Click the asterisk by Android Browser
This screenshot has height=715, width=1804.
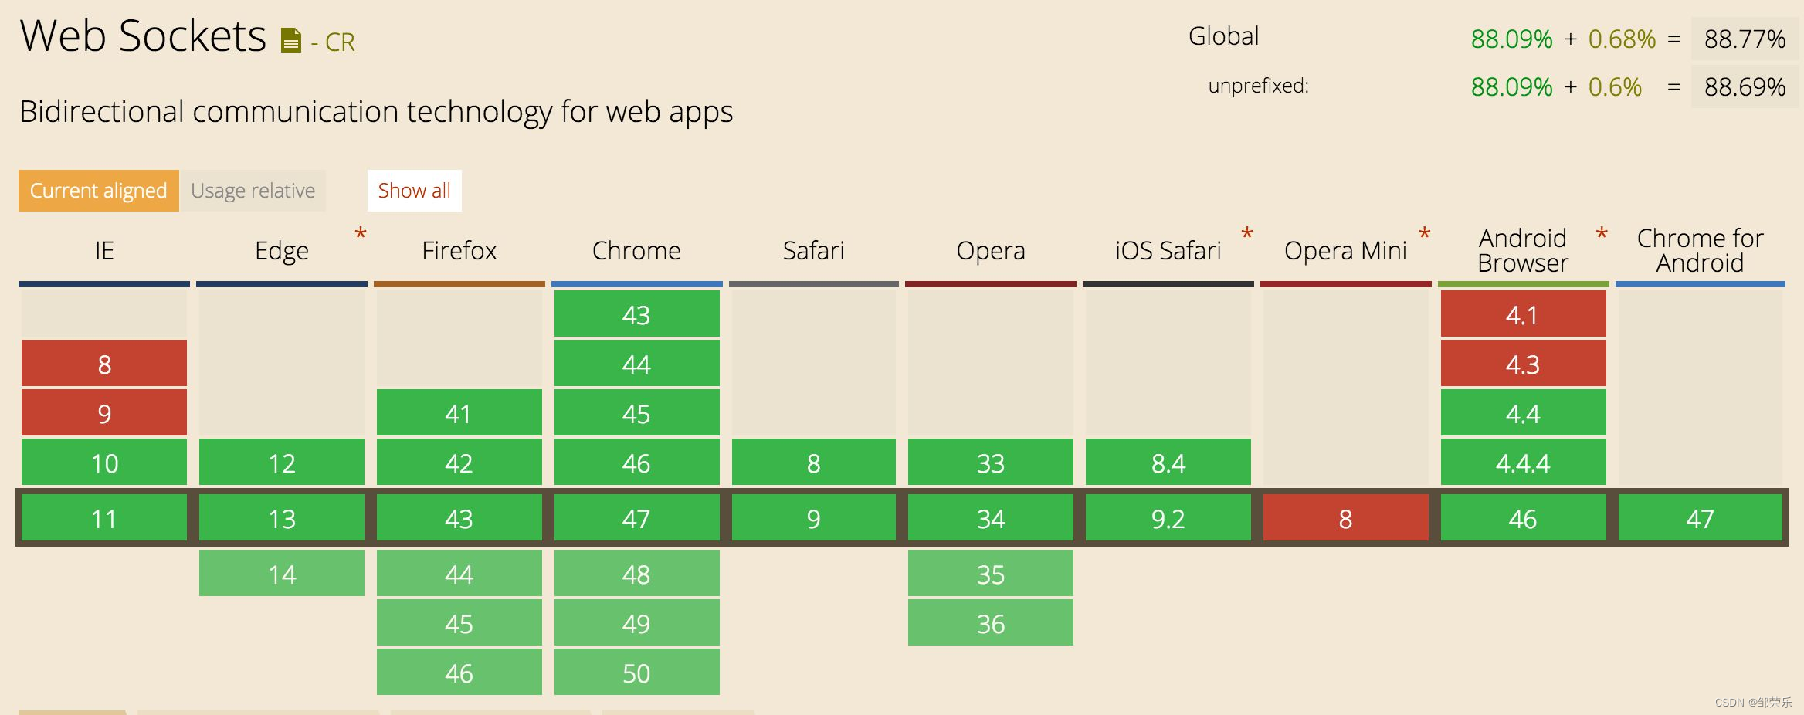1603,232
